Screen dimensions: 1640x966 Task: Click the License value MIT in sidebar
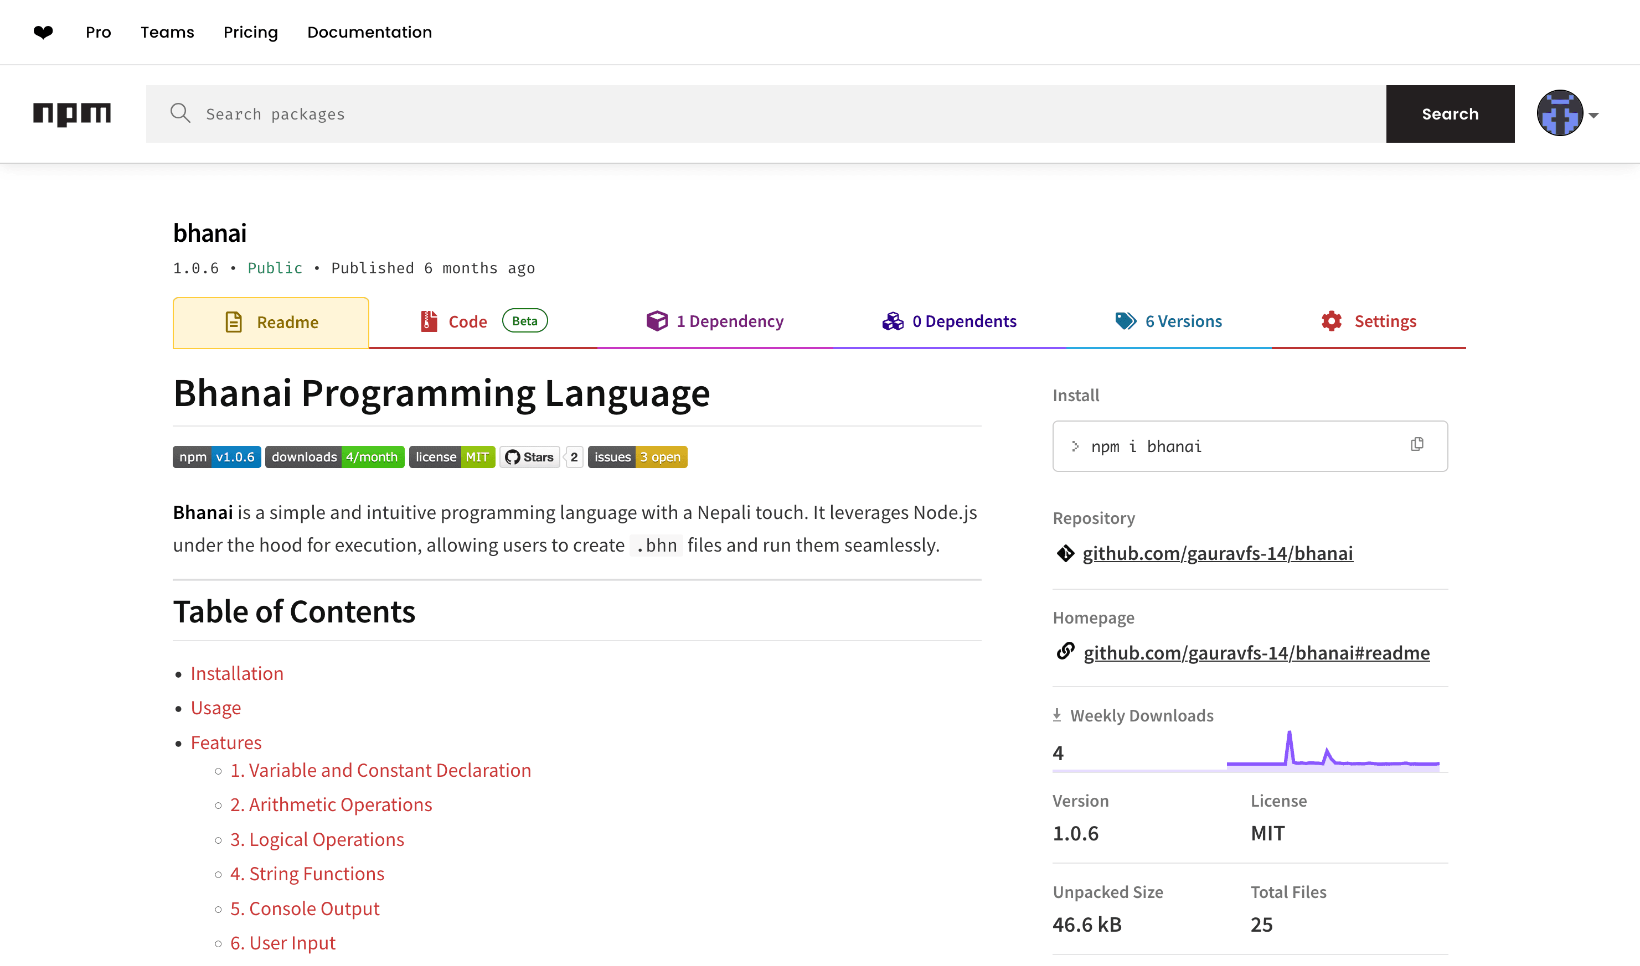(1267, 833)
